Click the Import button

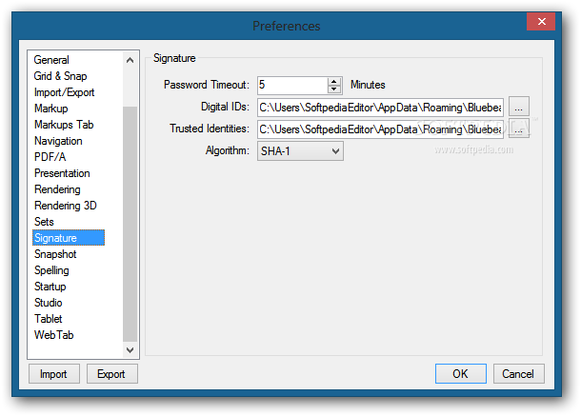(54, 374)
